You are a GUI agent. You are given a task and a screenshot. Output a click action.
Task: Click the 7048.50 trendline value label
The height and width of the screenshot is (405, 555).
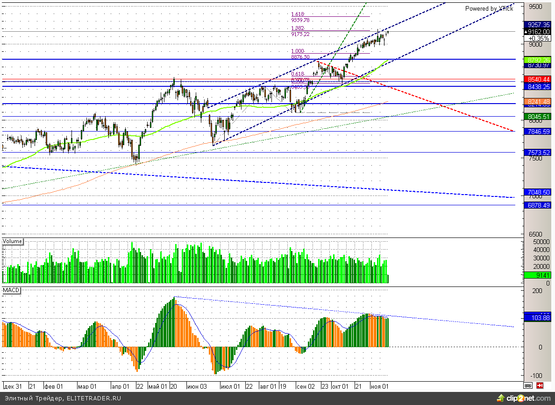coord(537,192)
